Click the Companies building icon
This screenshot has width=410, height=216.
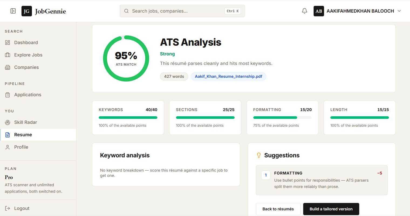[x=8, y=67]
